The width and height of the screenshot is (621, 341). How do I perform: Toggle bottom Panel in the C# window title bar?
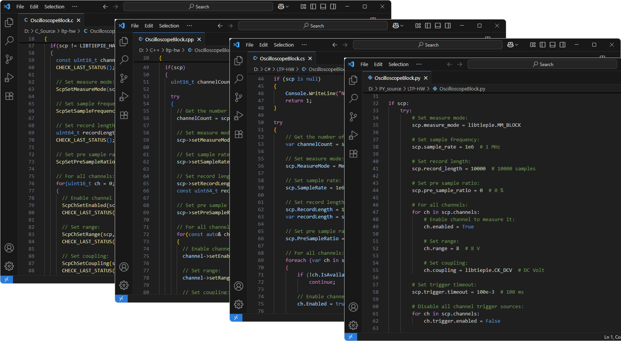(553, 45)
